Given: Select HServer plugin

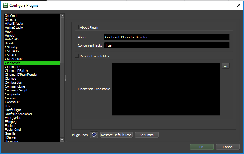Looking at the screenshot, I should point(32,137).
